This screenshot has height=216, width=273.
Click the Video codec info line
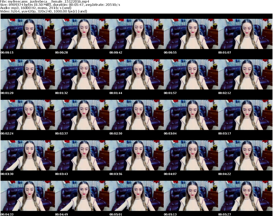click(44, 11)
